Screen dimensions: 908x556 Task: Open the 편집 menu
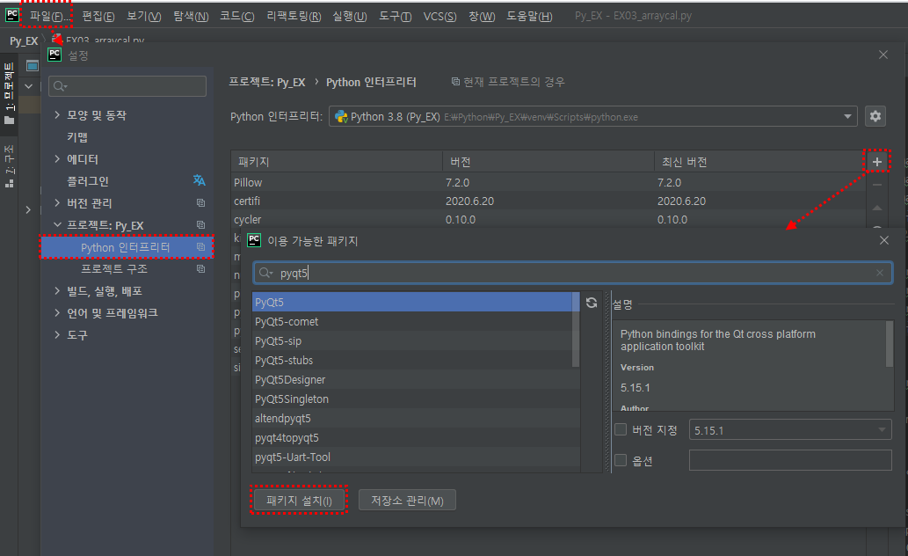pos(98,16)
